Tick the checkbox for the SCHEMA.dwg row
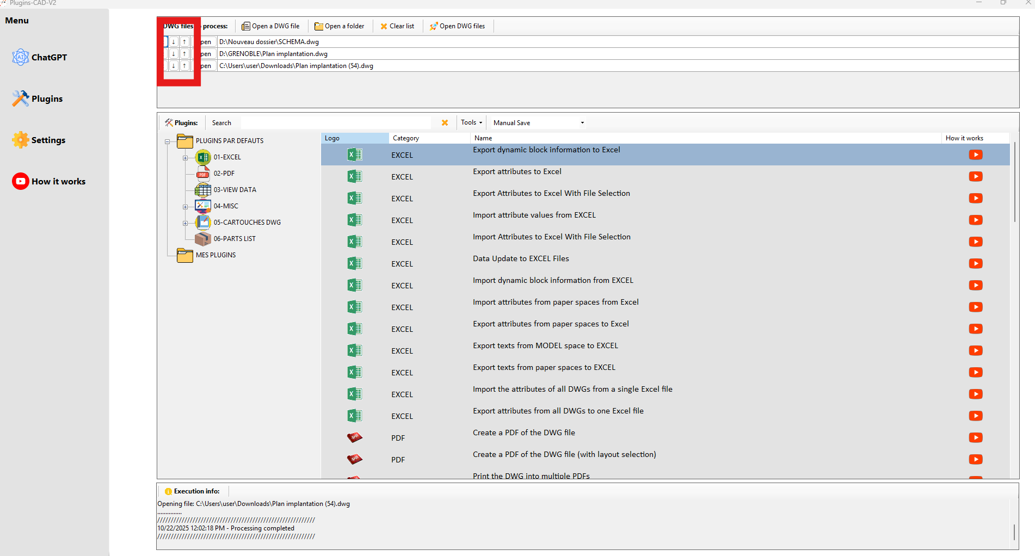 pos(165,42)
